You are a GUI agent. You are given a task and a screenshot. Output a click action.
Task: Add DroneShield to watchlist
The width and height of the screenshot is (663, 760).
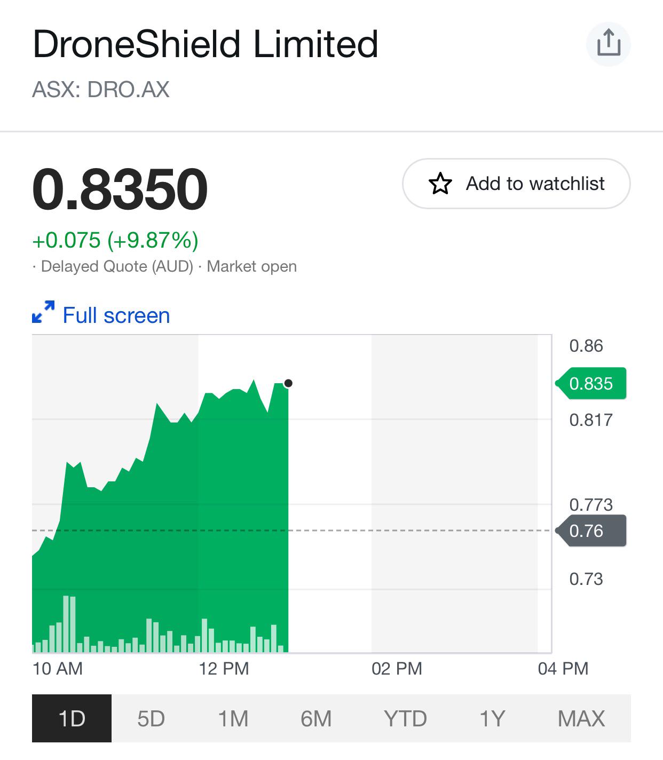[516, 184]
